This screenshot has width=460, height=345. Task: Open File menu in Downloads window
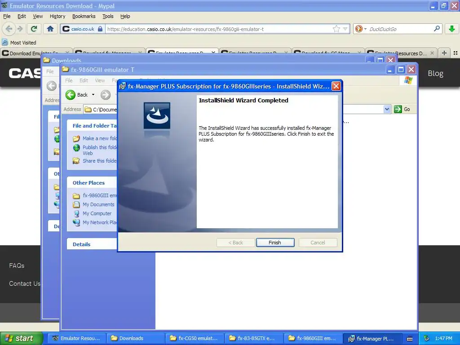[x=50, y=71]
